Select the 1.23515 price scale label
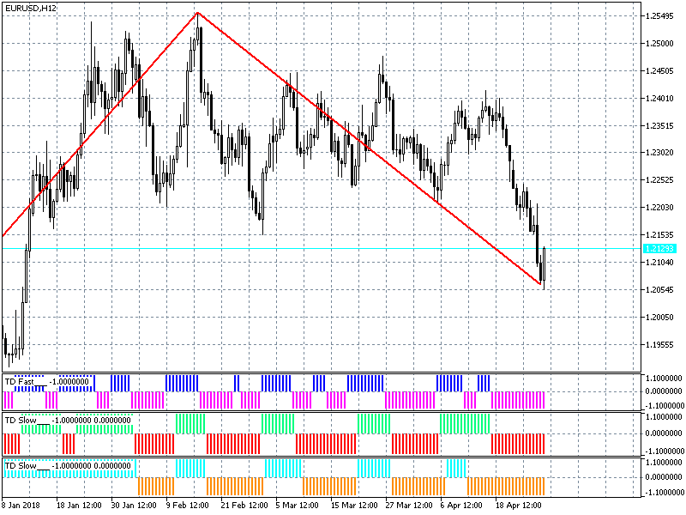The image size is (686, 515). tap(659, 126)
